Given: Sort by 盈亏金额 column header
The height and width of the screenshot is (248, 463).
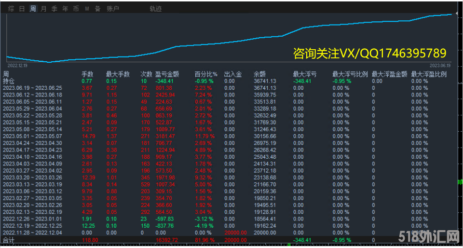Looking at the screenshot, I should click(167, 74).
